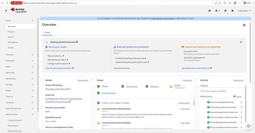This screenshot has height=133, width=255.
Task: Reload the page with browser refresh
Action: pyautogui.click(x=7, y=3)
